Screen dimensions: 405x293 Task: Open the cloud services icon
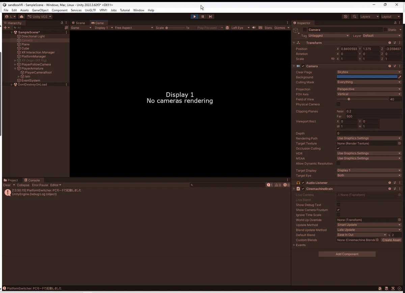point(22,17)
